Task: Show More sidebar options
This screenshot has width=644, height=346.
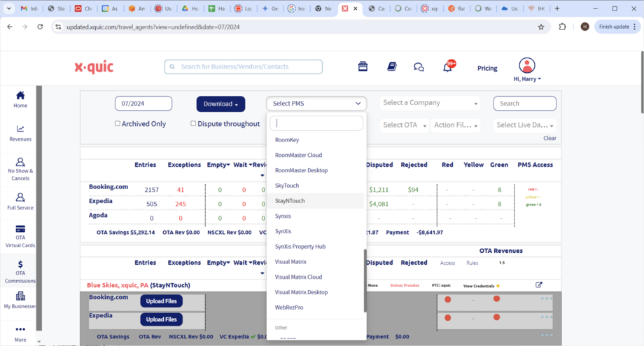Action: [20, 333]
